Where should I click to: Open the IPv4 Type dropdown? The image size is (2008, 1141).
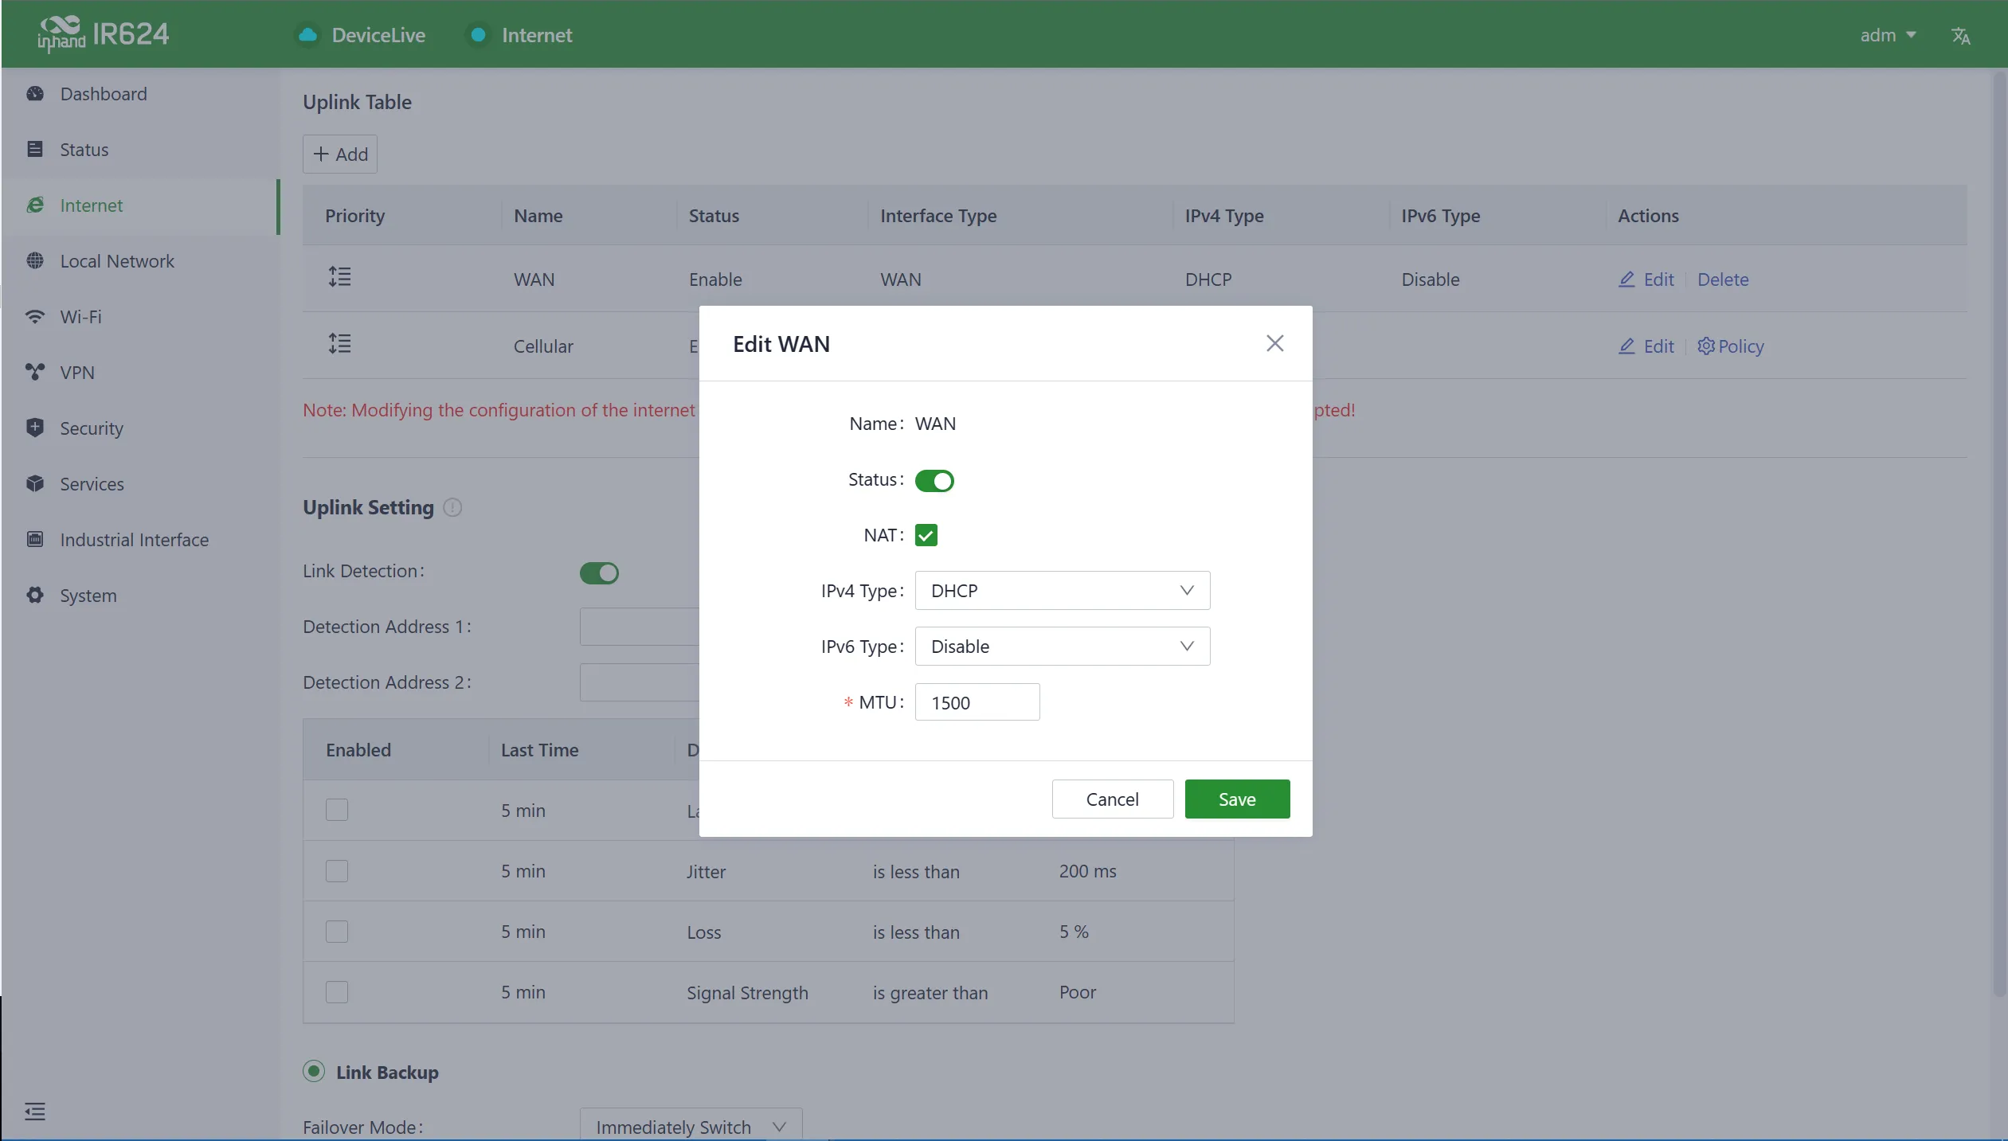pos(1063,591)
